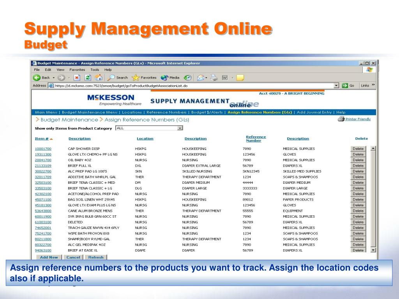The width and height of the screenshot is (399, 299).
Task: Delete the CANE ALUM BRONZE MENS row
Action: [358, 211]
